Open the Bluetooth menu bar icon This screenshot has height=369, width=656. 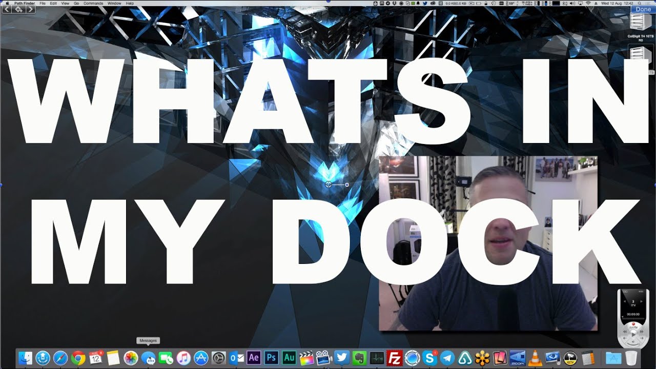(564, 3)
